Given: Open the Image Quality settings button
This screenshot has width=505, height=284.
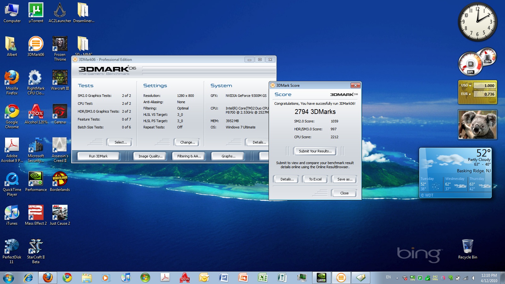Looking at the screenshot, I should click(150, 156).
